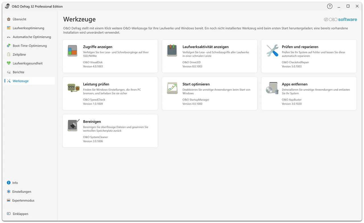
Task: Click the text Version 3.0.1020
Action: 292,104
